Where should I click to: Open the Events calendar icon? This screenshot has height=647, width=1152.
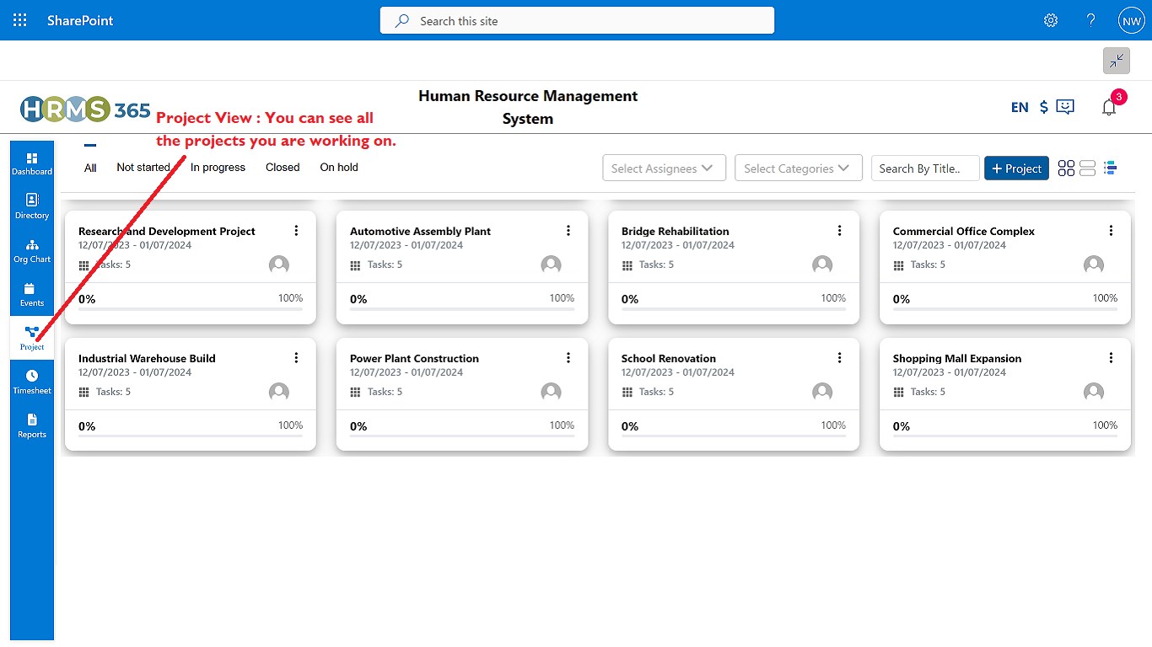click(32, 294)
